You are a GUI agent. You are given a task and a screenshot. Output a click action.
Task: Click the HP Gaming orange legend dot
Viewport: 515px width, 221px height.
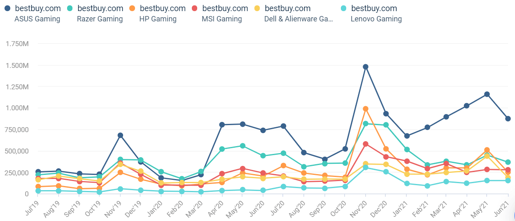(x=133, y=8)
